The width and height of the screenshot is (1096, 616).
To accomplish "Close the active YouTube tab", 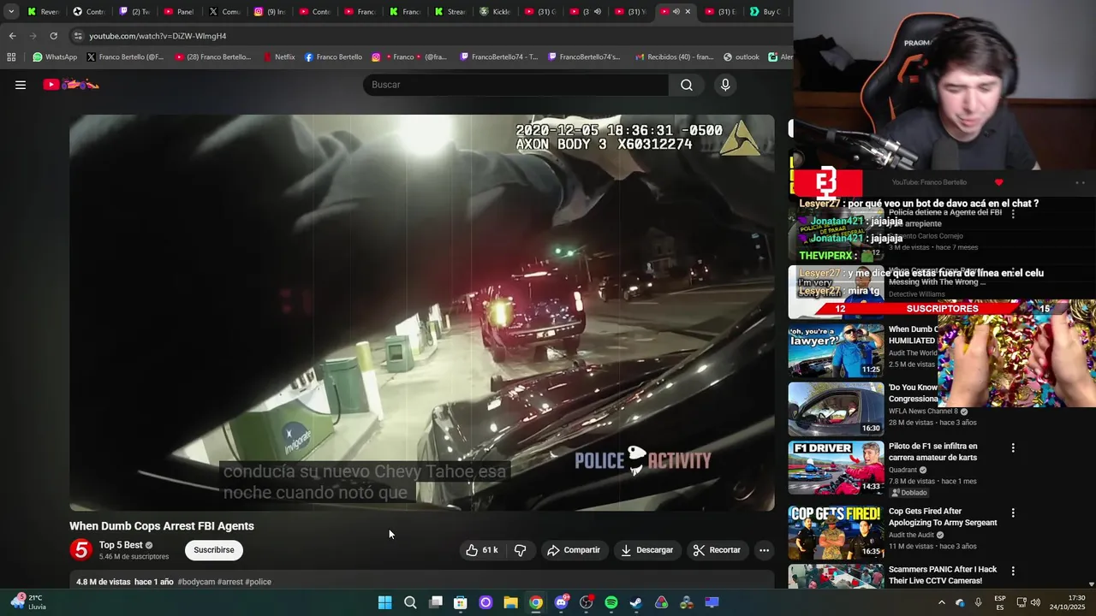I will [688, 12].
